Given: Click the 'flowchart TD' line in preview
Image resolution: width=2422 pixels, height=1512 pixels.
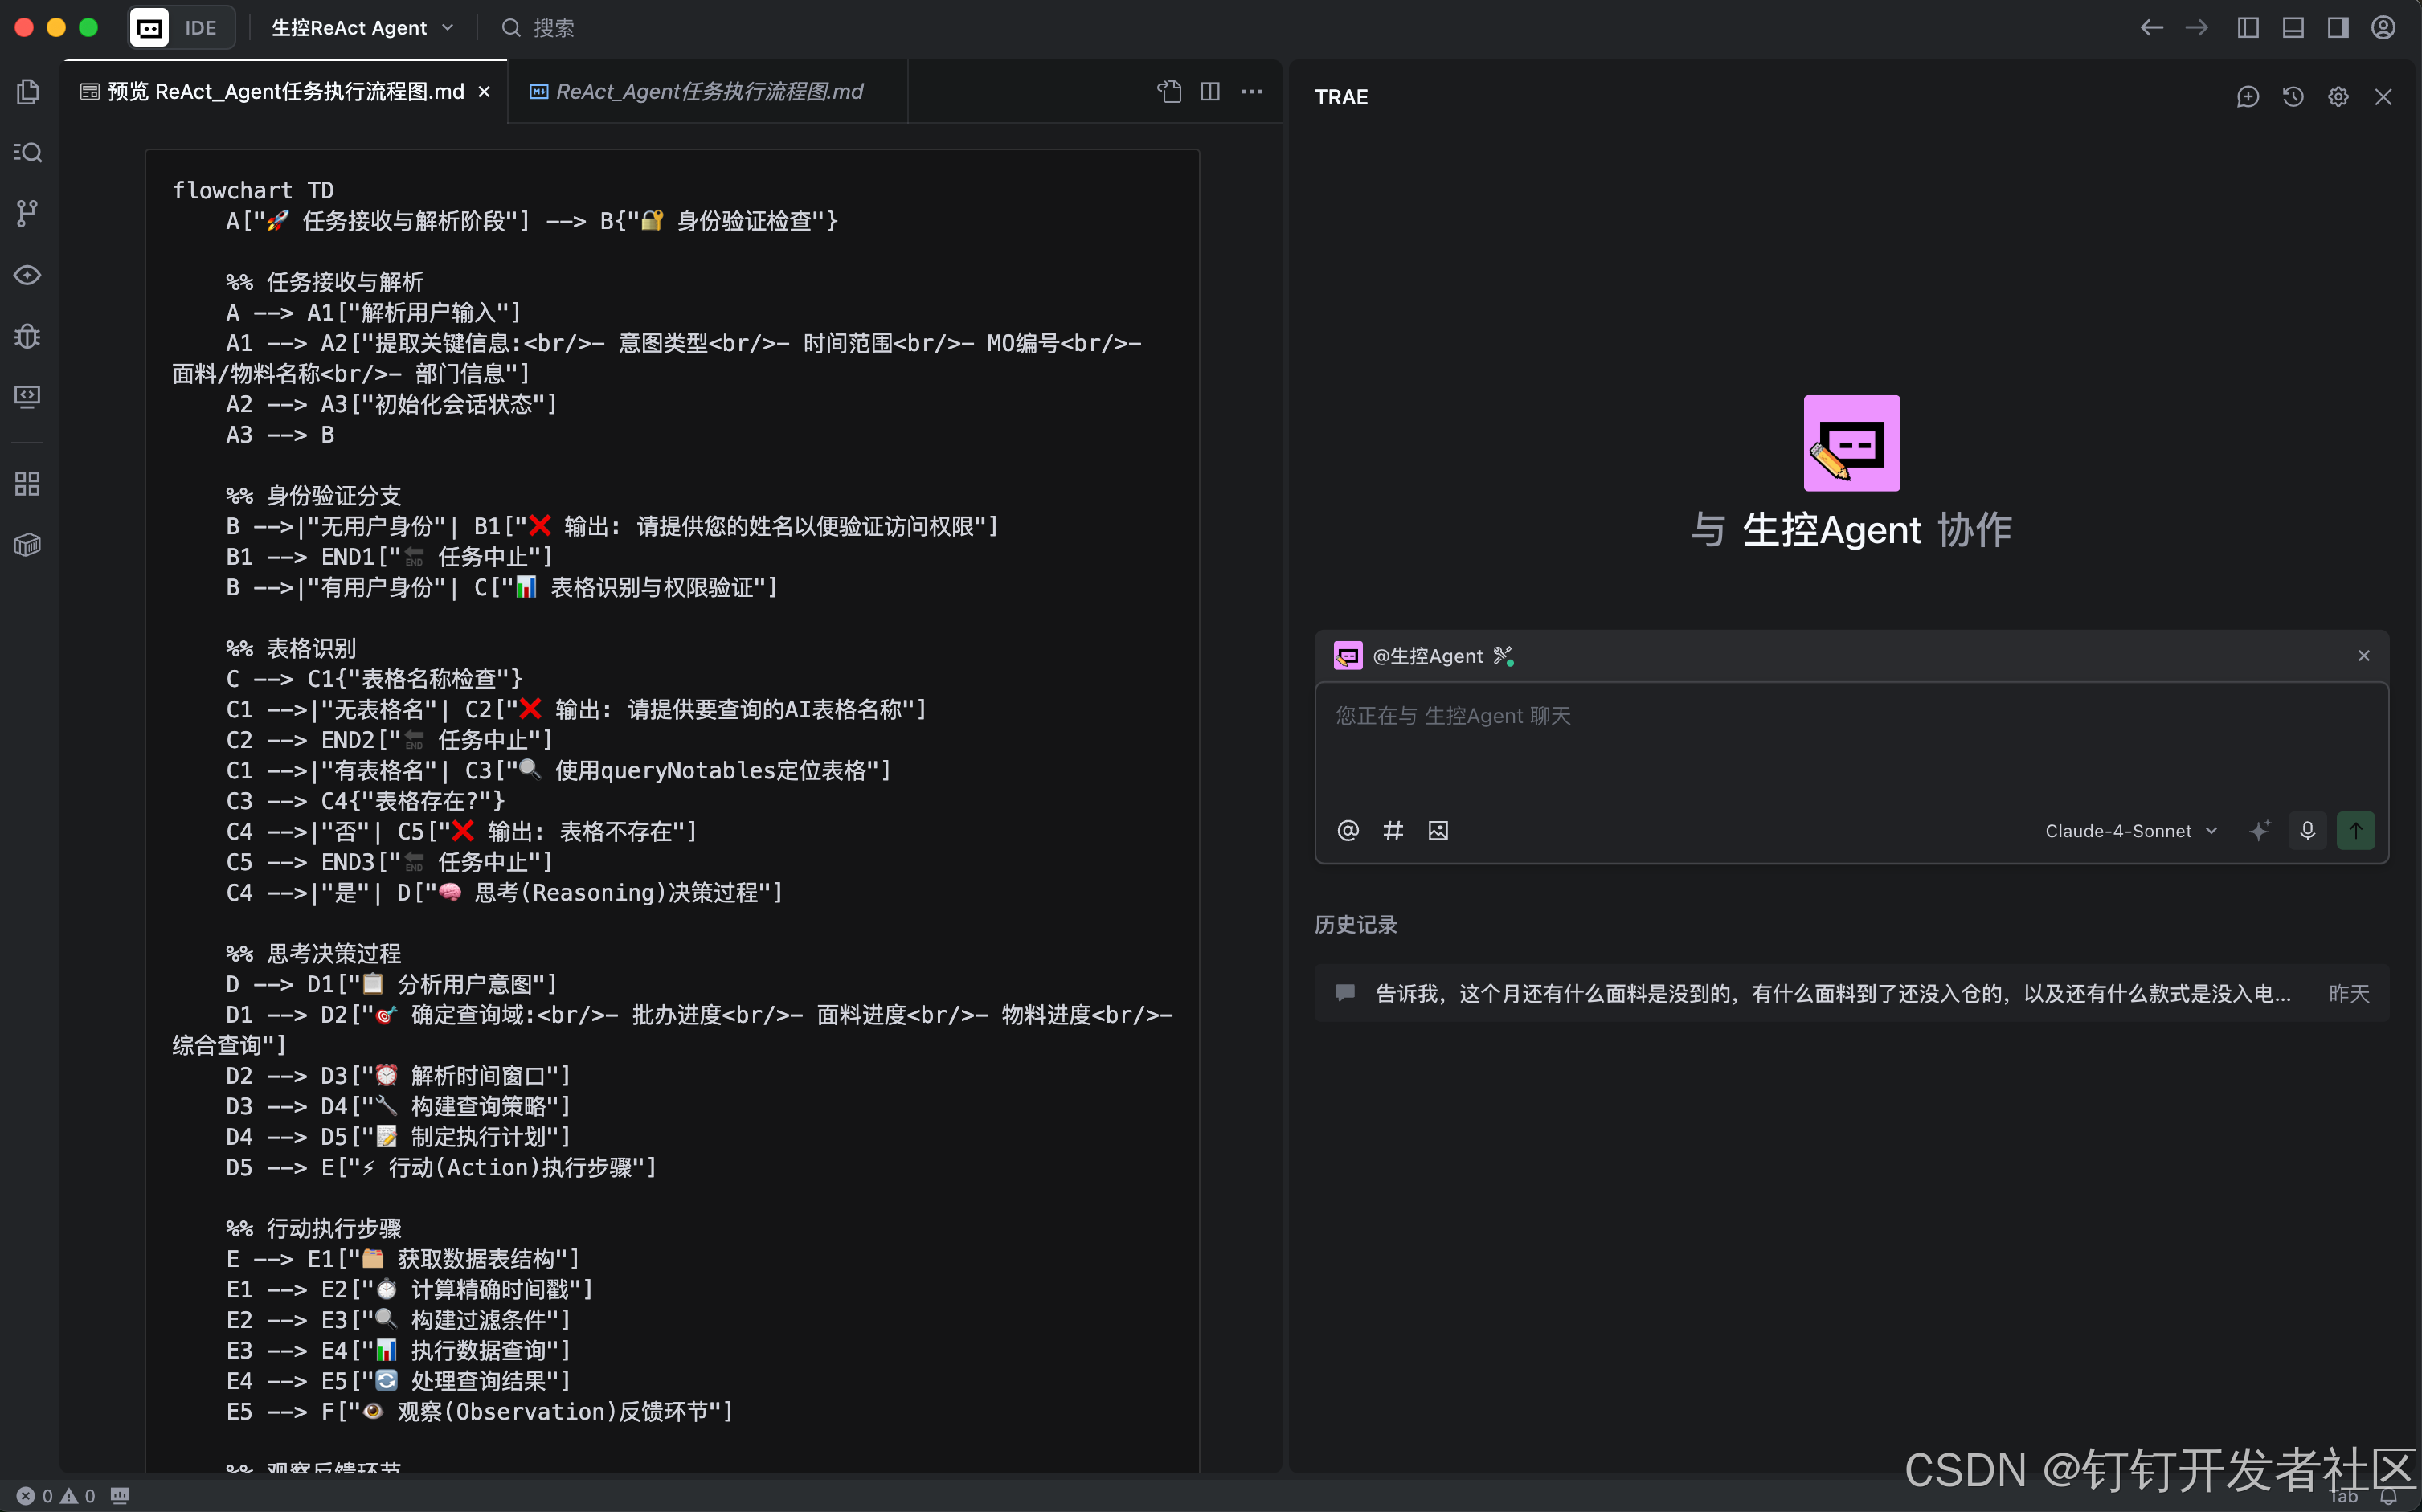Looking at the screenshot, I should [x=253, y=190].
